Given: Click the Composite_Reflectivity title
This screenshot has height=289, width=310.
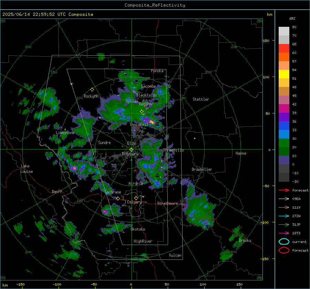Looking at the screenshot, I should click(155, 5).
